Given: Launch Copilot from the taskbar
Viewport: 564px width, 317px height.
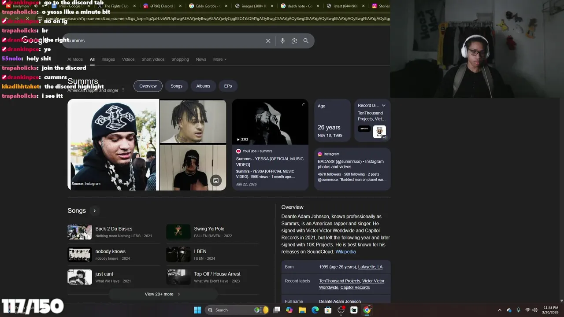Looking at the screenshot, I should click(289, 310).
